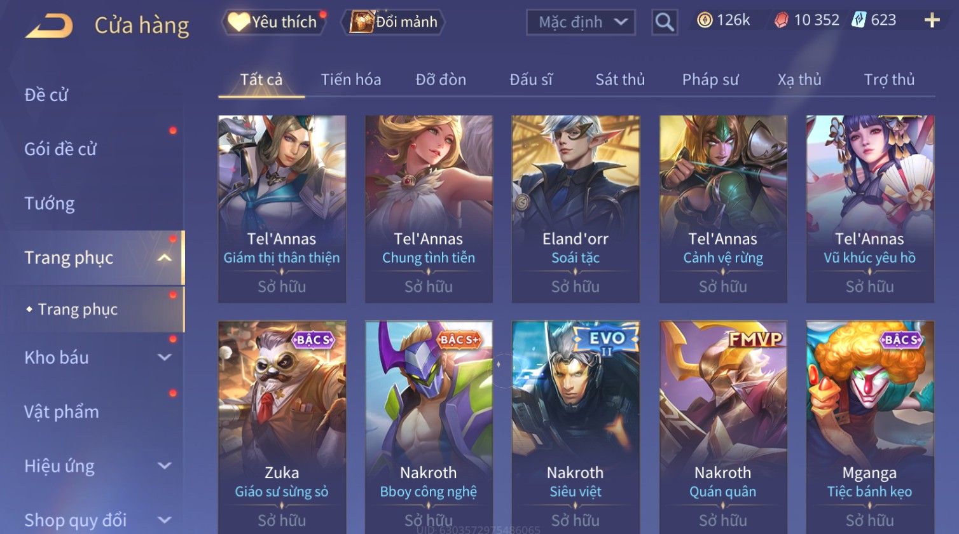Tap the blue voucher currency icon
Viewport: 959px width, 534px height.
pyautogui.click(x=859, y=20)
